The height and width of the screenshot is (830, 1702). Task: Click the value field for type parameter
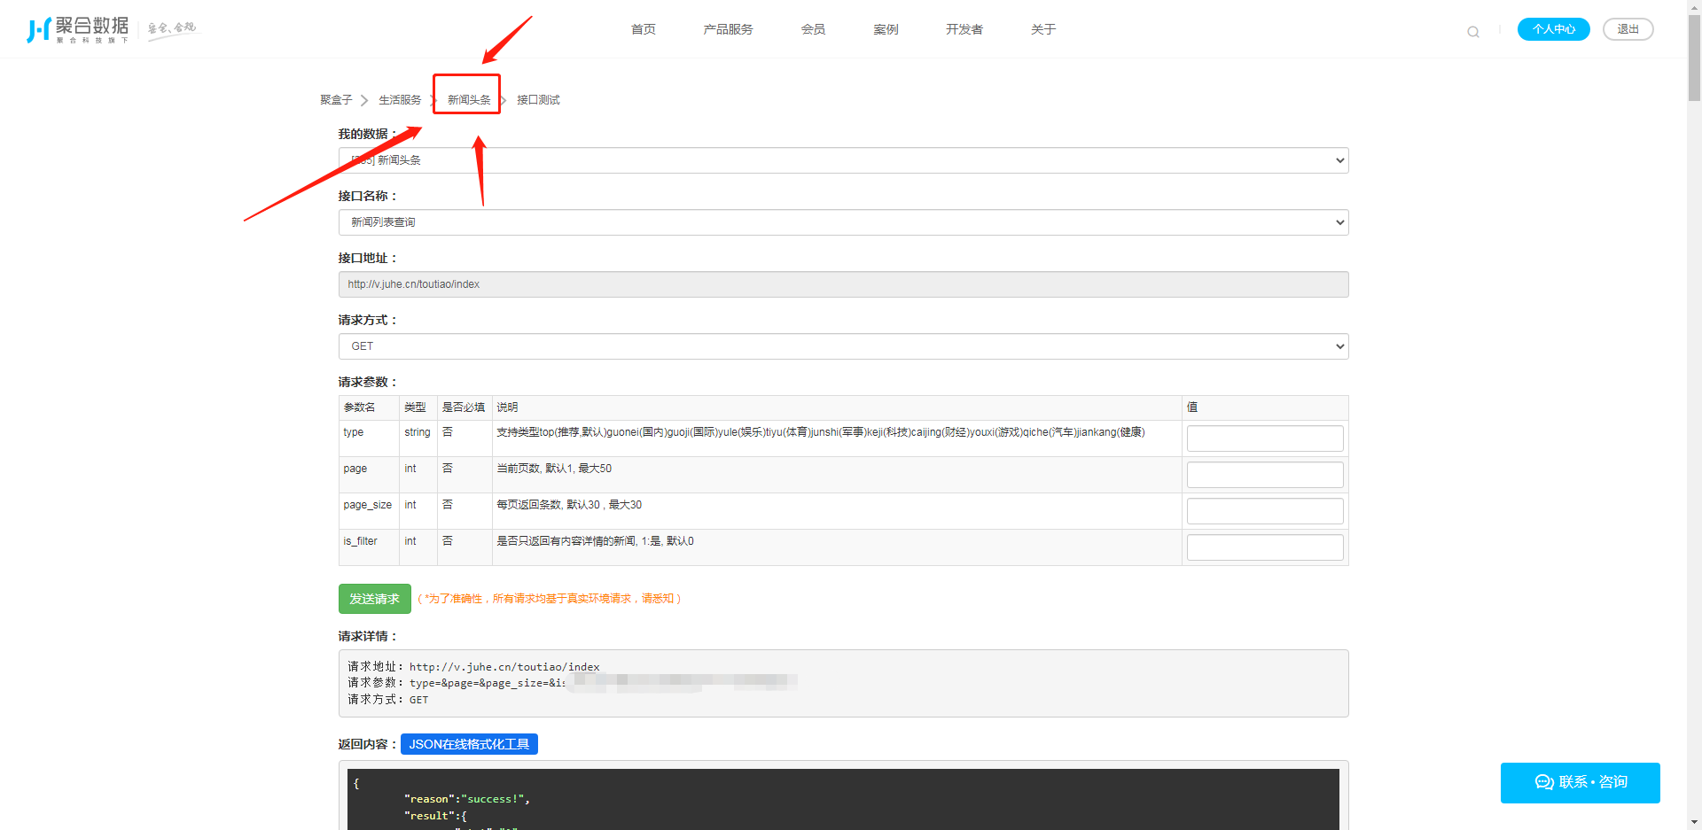pyautogui.click(x=1265, y=438)
